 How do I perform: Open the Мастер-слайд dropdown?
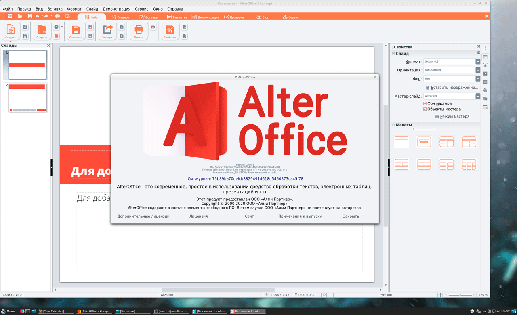(x=478, y=97)
